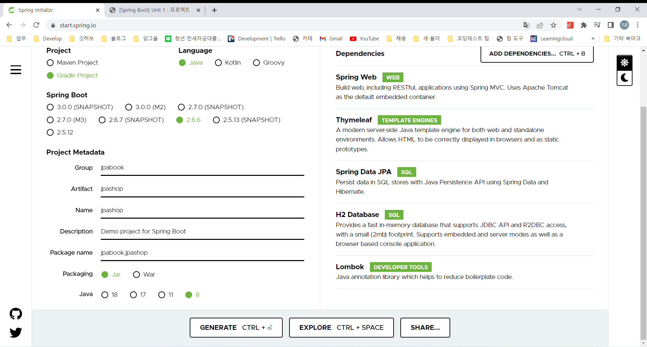Click the page vertical scrollbar
This screenshot has width=647, height=347.
click(x=644, y=222)
